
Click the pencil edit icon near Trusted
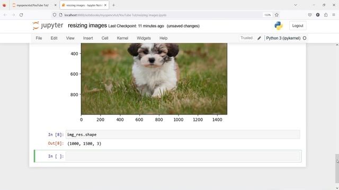[x=259, y=38]
